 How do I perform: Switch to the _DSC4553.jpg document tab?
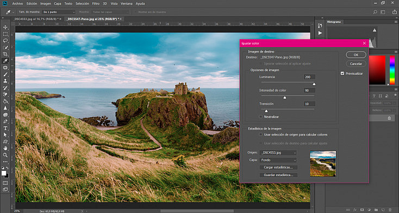(x=36, y=19)
